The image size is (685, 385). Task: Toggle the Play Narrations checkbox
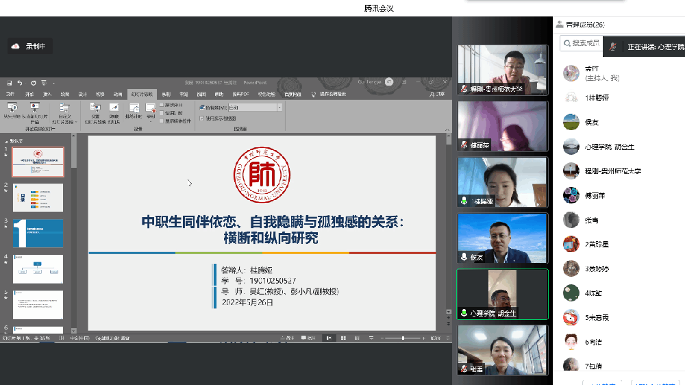pyautogui.click(x=162, y=105)
